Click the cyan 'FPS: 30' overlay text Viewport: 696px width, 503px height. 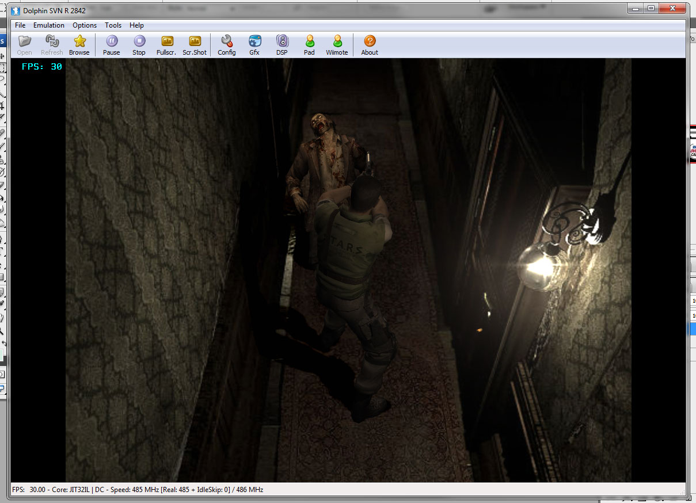pos(42,67)
